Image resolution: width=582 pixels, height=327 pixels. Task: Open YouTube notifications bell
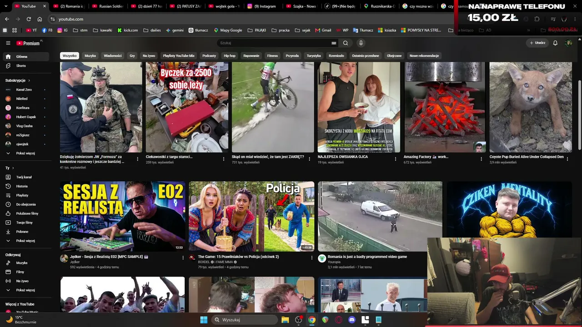click(x=555, y=43)
